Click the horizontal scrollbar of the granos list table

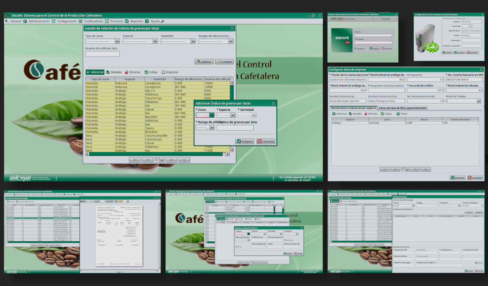157,154
